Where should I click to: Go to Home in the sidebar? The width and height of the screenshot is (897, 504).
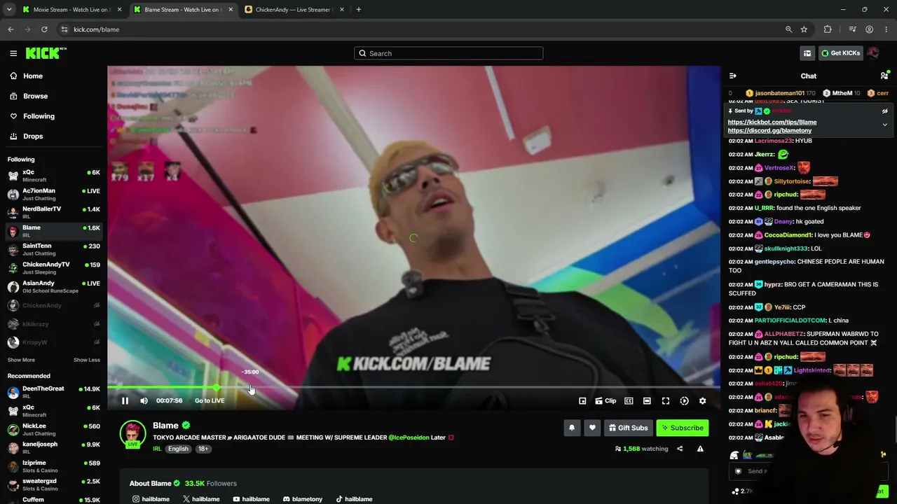(32, 76)
